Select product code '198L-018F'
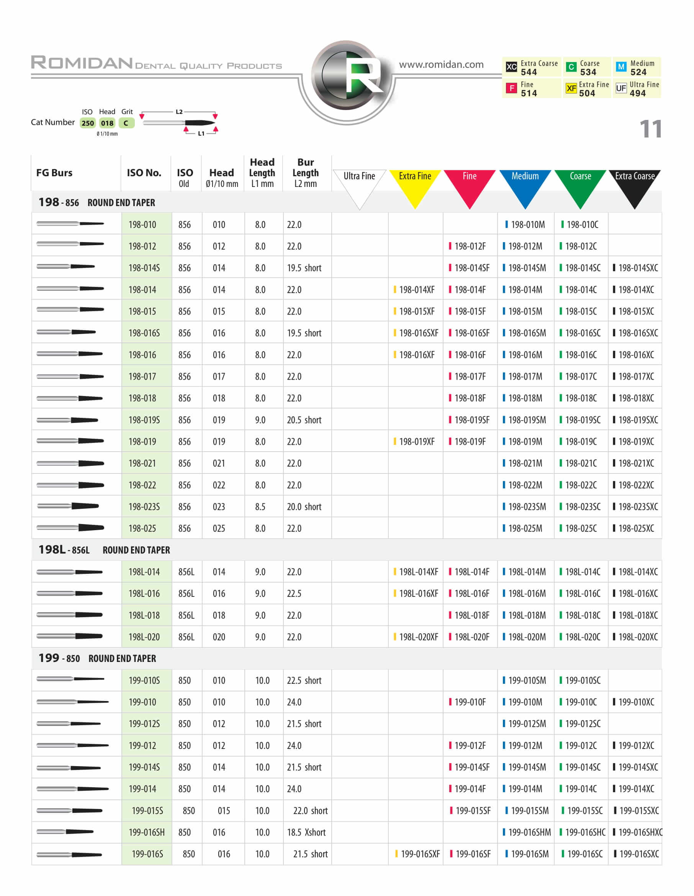The image size is (694, 896). (x=469, y=615)
